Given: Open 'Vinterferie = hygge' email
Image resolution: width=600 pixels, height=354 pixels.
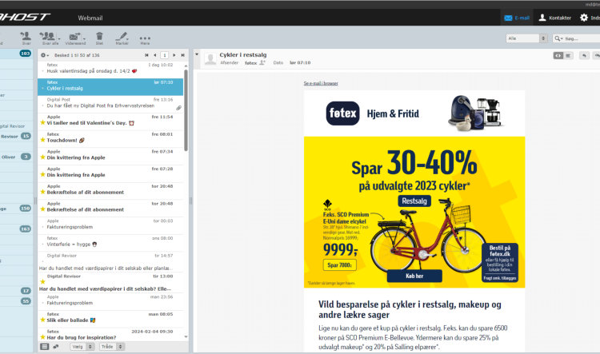Looking at the screenshot, I should click(110, 241).
